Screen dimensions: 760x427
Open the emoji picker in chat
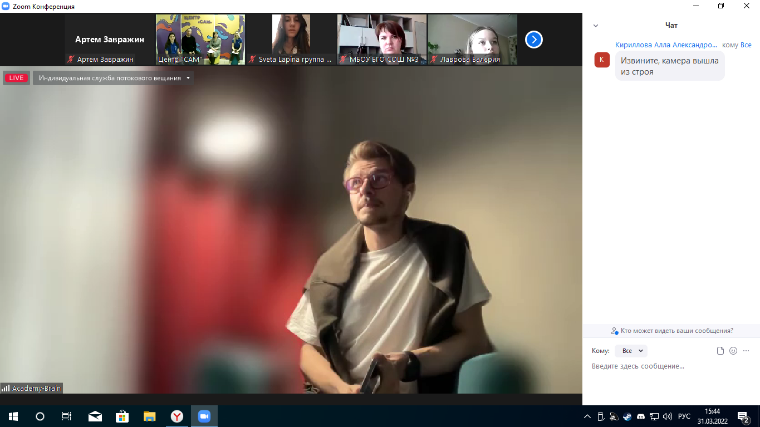coord(733,351)
